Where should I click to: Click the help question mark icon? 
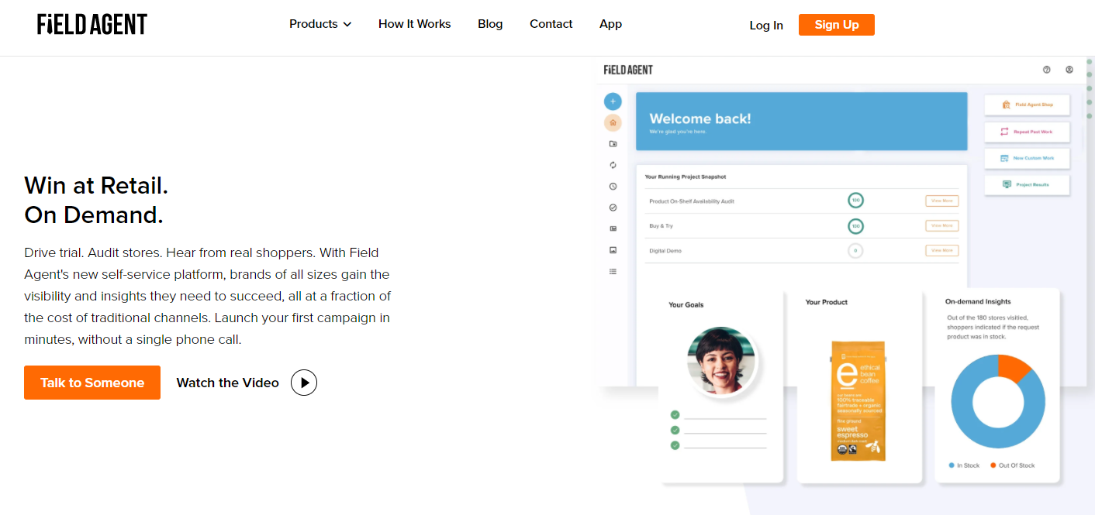(x=1046, y=70)
